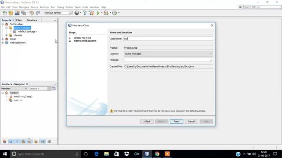Click the Undo toolbar icon
The image size is (282, 158).
click(32, 13)
